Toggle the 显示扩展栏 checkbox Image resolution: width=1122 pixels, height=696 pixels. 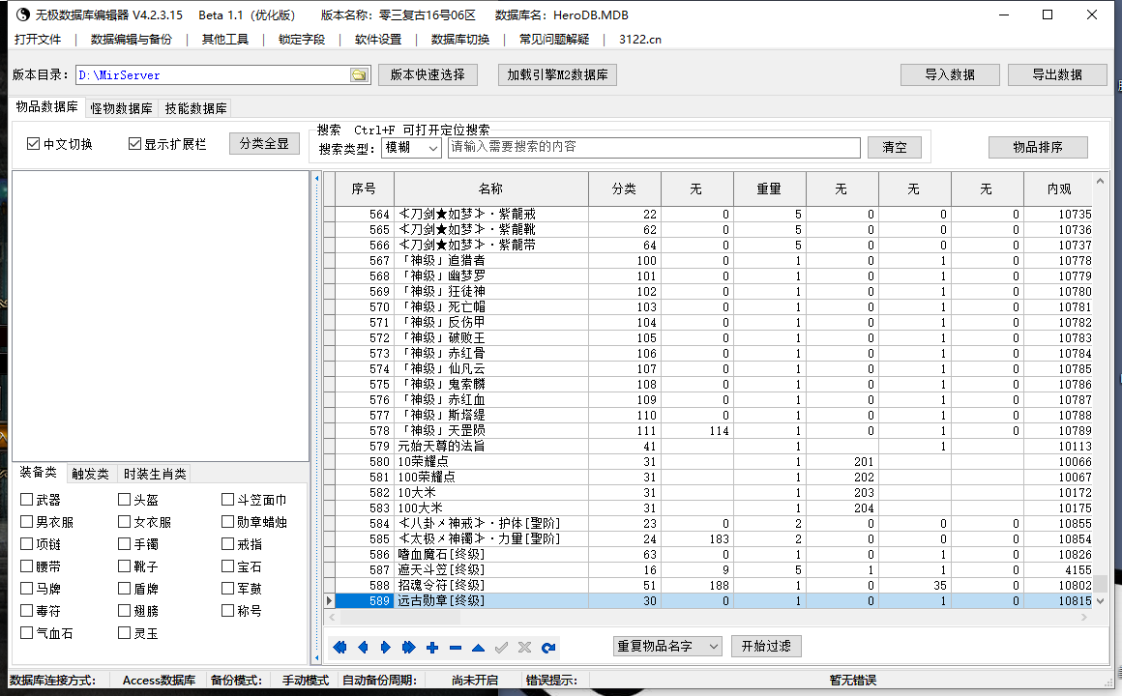[134, 144]
